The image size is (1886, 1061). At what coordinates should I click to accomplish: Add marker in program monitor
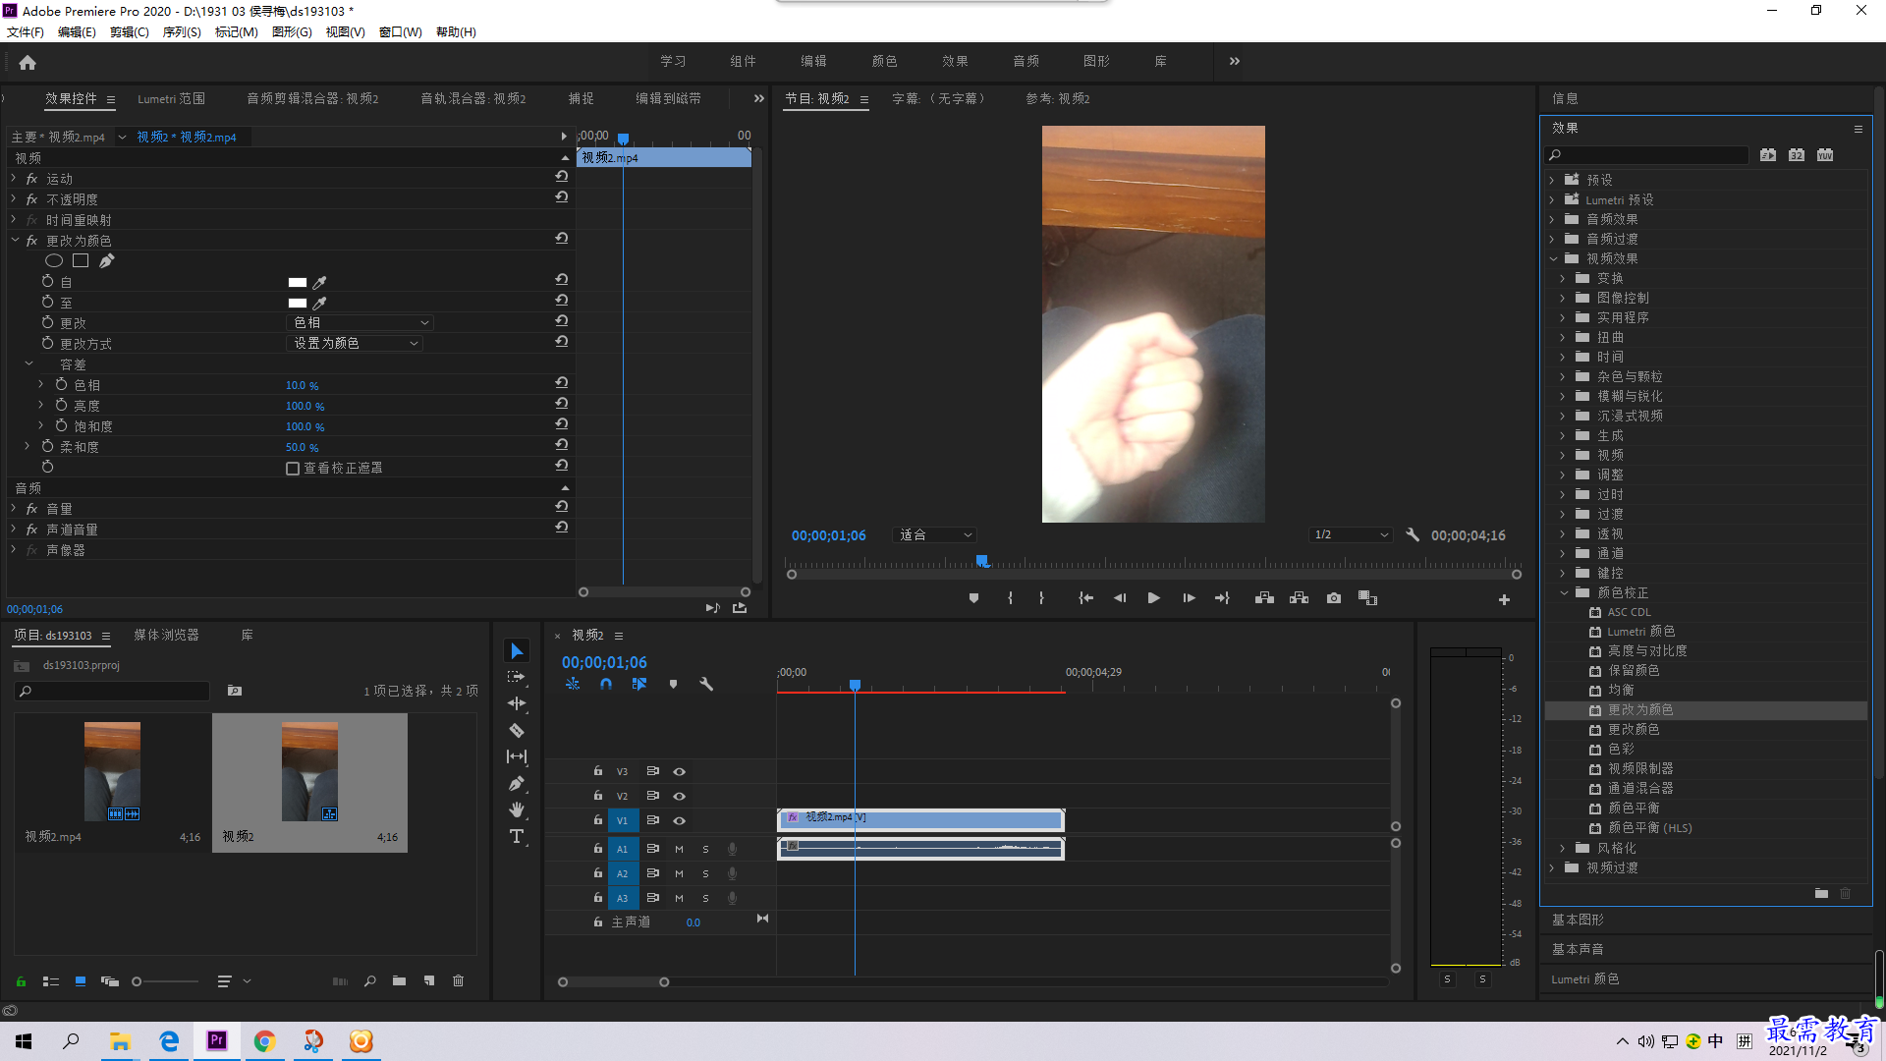[x=973, y=598]
